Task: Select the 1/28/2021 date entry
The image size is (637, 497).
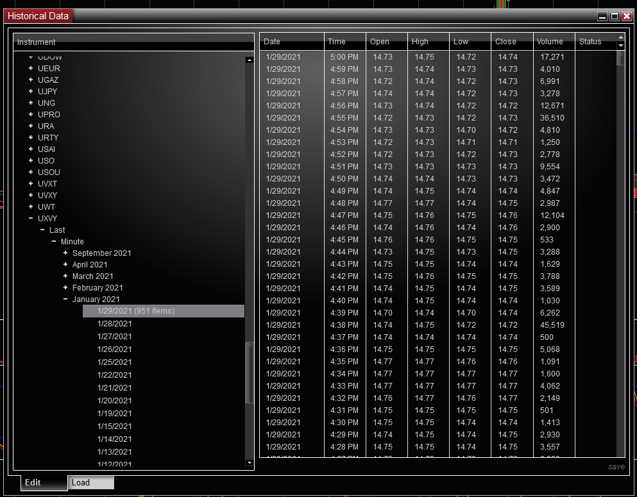Action: [x=115, y=324]
